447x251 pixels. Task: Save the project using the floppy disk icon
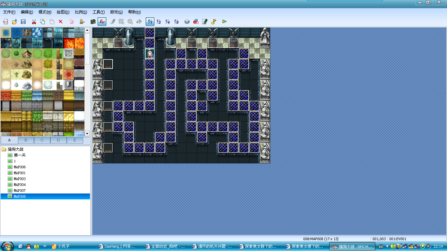click(23, 22)
